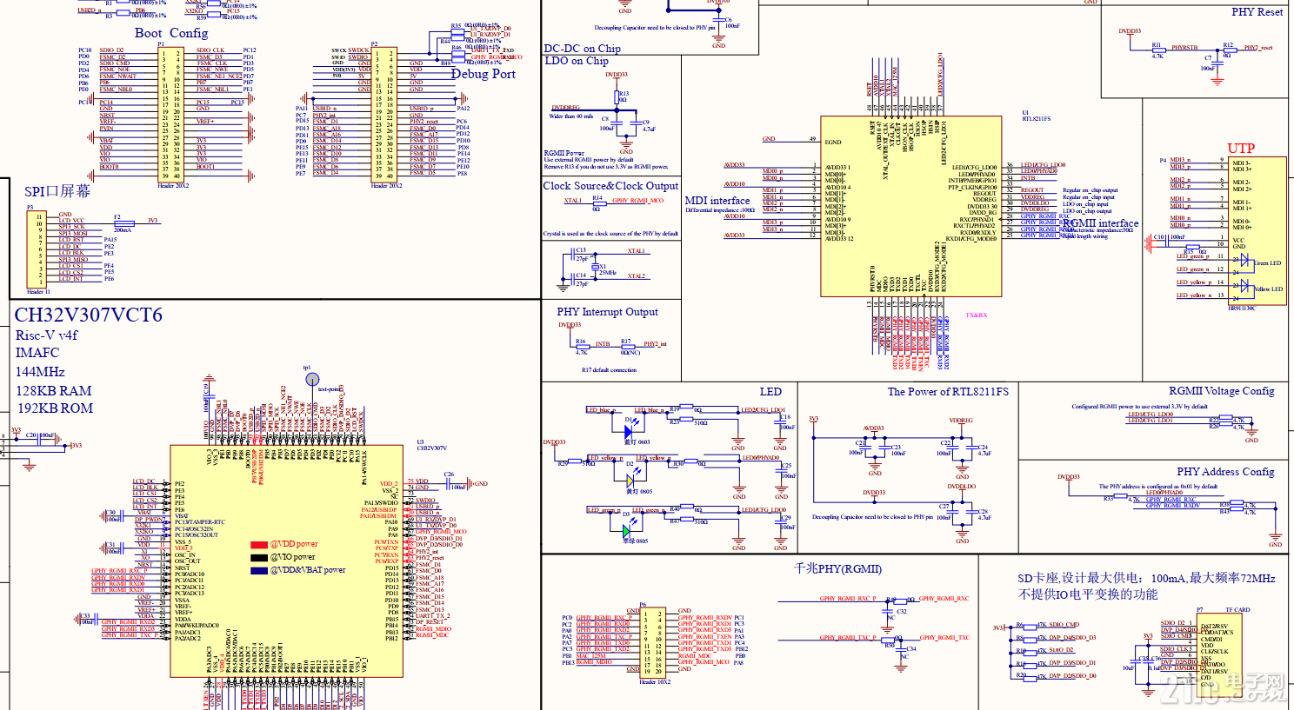The height and width of the screenshot is (710, 1294).
Task: Click resistor R13 in LDO on Chip
Action: pos(617,96)
